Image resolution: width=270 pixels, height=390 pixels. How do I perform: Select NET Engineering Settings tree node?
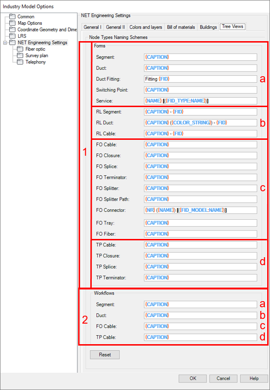tap(42, 43)
